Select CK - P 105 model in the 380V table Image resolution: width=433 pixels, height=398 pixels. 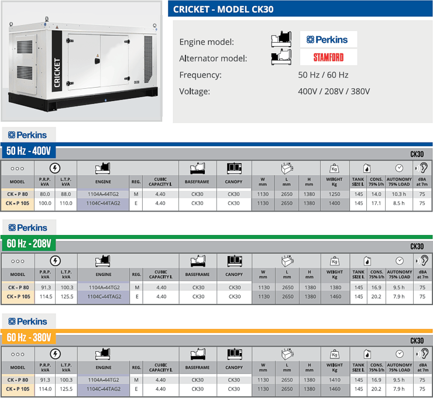[x=18, y=389]
